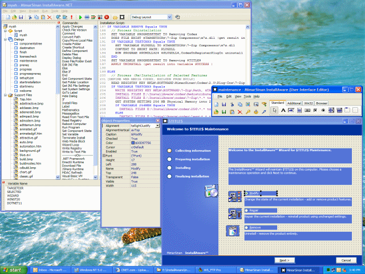Switch to the Browser component tab
Viewport: 365px width, 274px height.
pos(322,103)
